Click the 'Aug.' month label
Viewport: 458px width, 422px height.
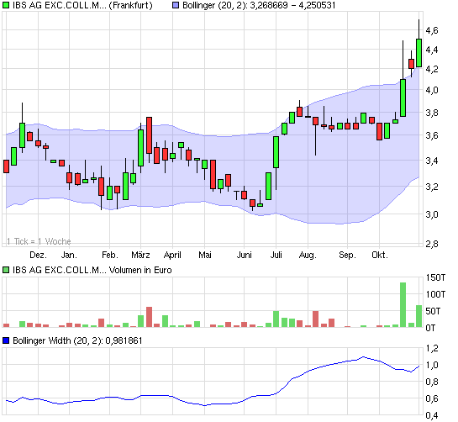coord(308,255)
